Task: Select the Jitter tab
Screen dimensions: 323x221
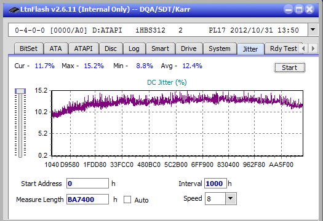Action: click(x=250, y=49)
